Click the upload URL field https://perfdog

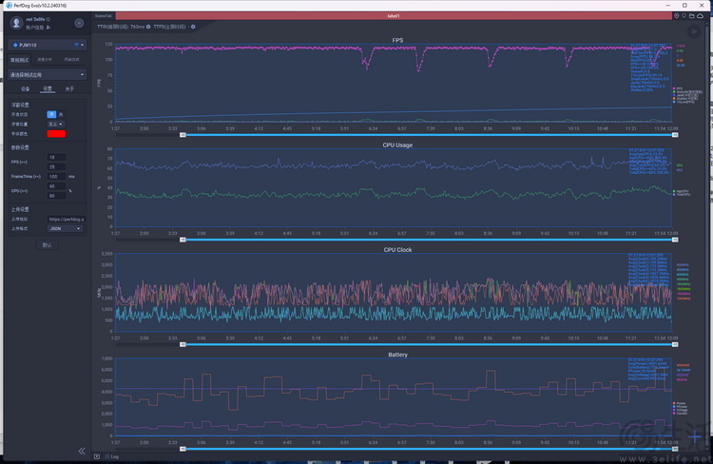67,220
